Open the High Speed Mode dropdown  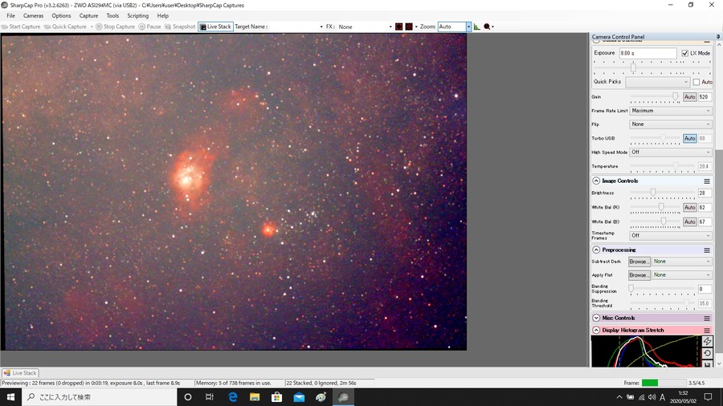click(x=671, y=152)
